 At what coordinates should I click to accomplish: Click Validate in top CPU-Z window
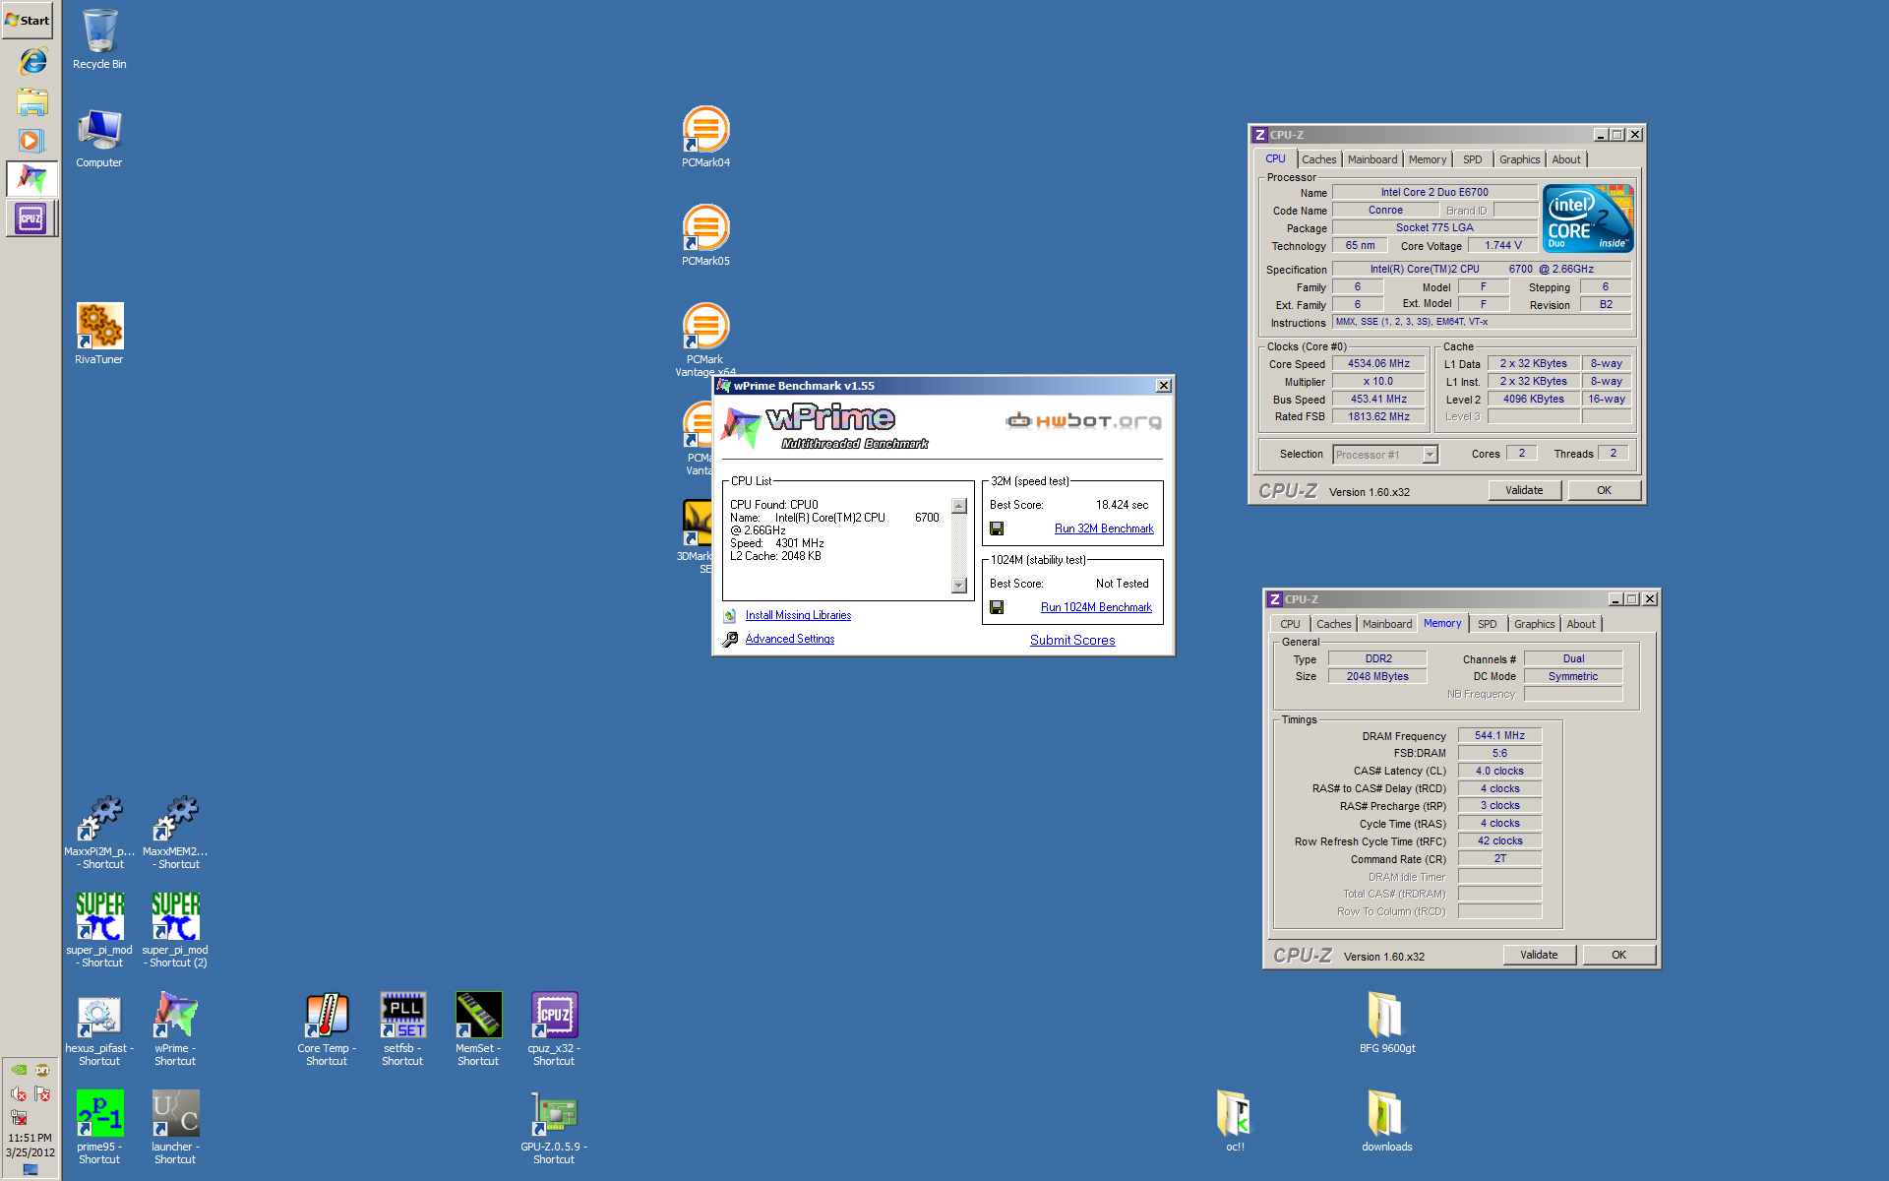pyautogui.click(x=1524, y=490)
